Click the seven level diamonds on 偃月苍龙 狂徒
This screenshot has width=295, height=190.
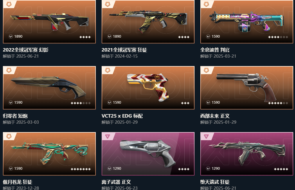81,169
